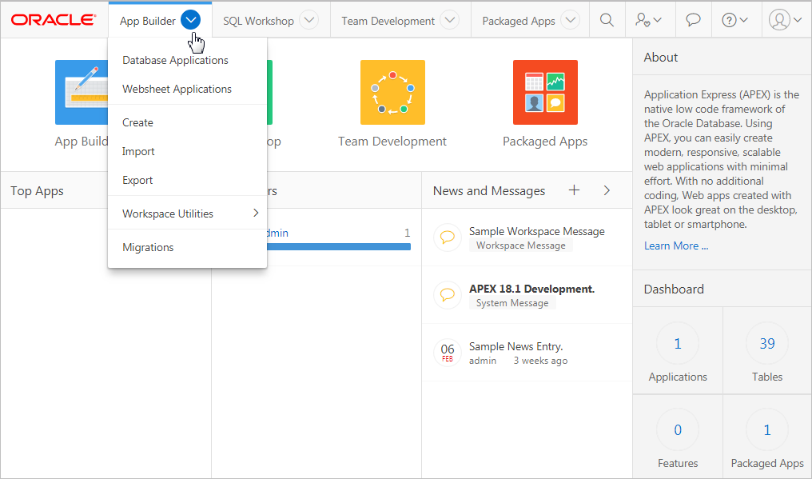Click the search magnifier icon
The image size is (812, 479).
[x=607, y=21]
